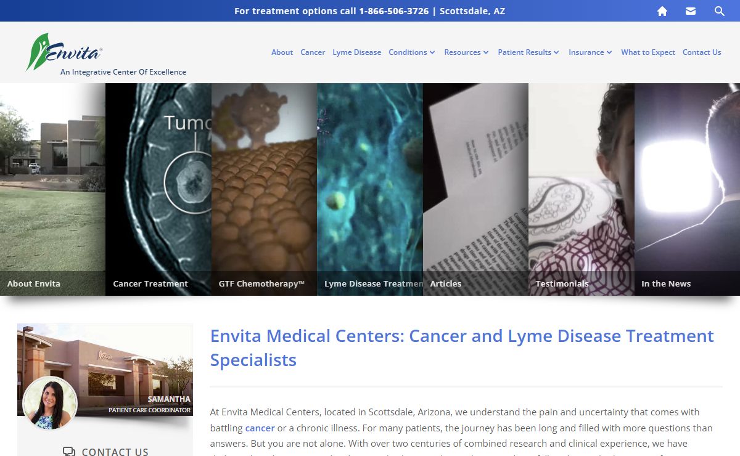Click the Envita leaf logo
Image resolution: width=740 pixels, height=456 pixels.
tap(64, 52)
